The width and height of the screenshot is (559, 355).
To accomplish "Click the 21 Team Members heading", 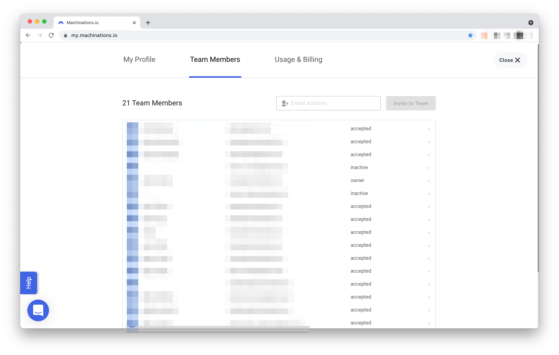I will click(152, 103).
